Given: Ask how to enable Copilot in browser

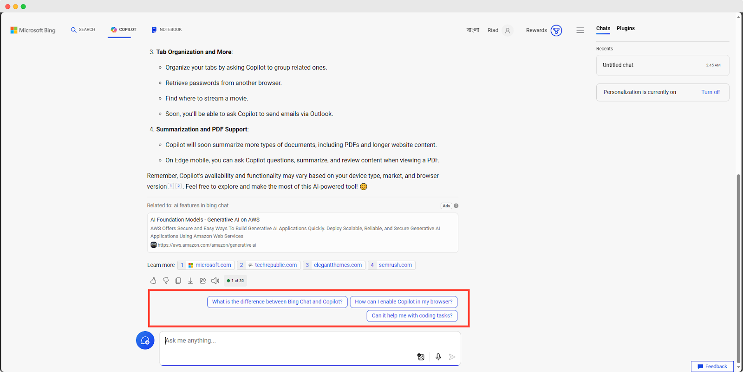Looking at the screenshot, I should (x=404, y=302).
